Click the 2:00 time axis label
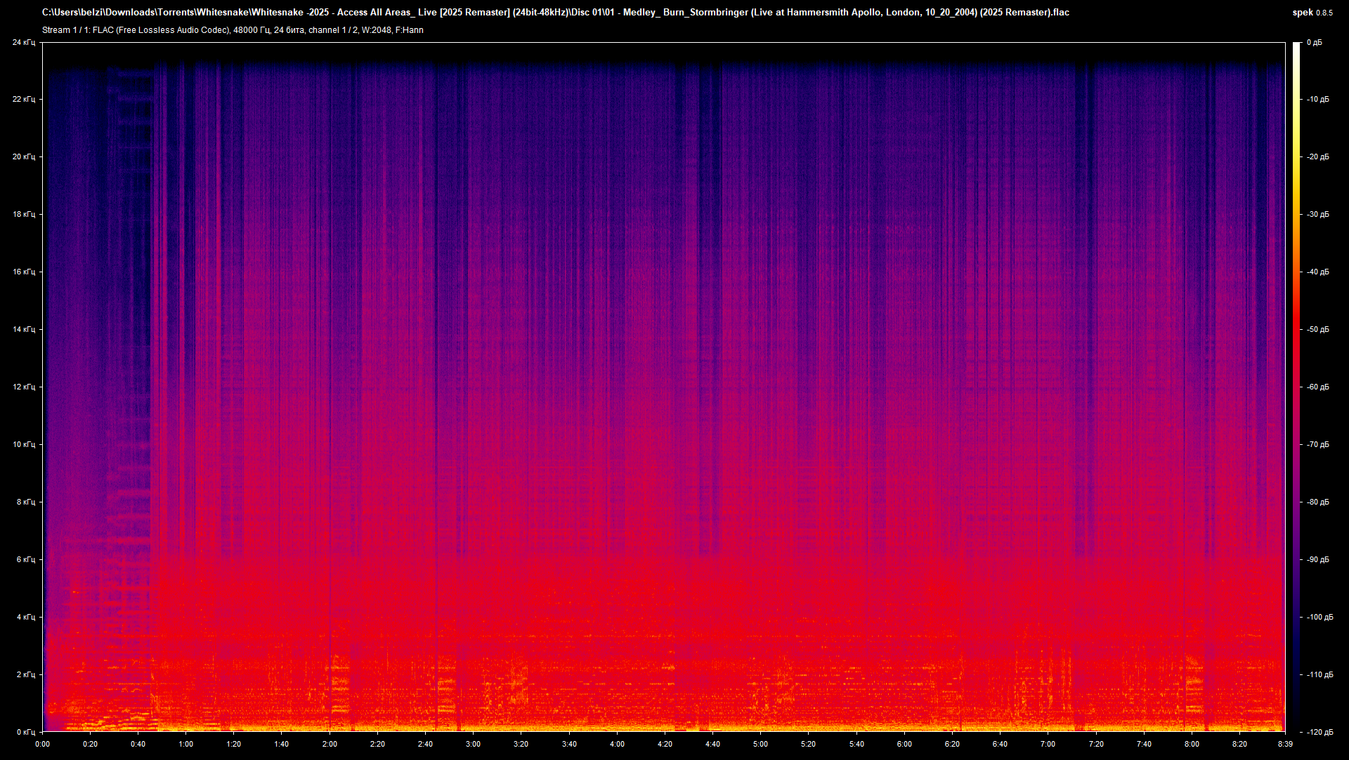 pyautogui.click(x=330, y=744)
